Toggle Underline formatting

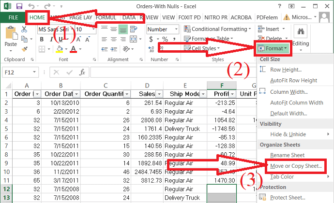point(61,39)
